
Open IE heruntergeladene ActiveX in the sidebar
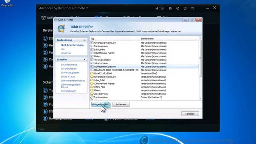(70, 86)
